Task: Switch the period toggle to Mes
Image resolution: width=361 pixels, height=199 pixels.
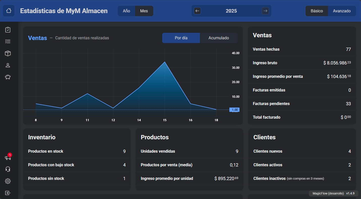Action: [144, 11]
